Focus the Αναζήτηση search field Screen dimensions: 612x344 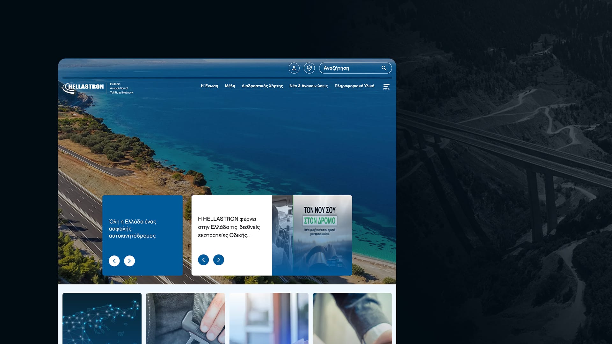355,68
